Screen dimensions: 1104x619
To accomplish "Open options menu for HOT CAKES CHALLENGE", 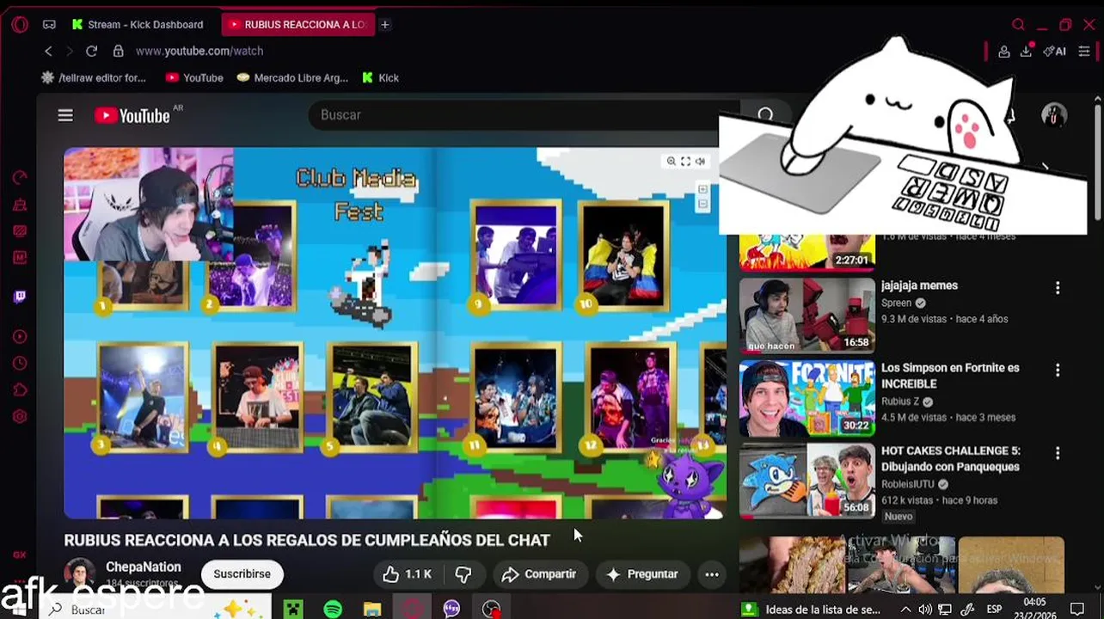I will pos(1058,453).
